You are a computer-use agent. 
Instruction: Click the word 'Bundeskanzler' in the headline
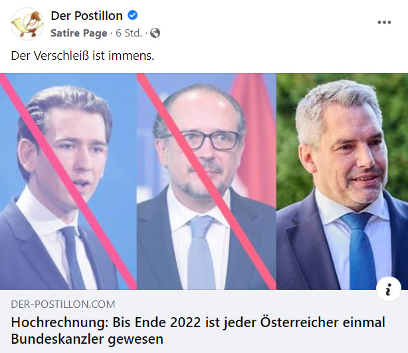(57, 338)
